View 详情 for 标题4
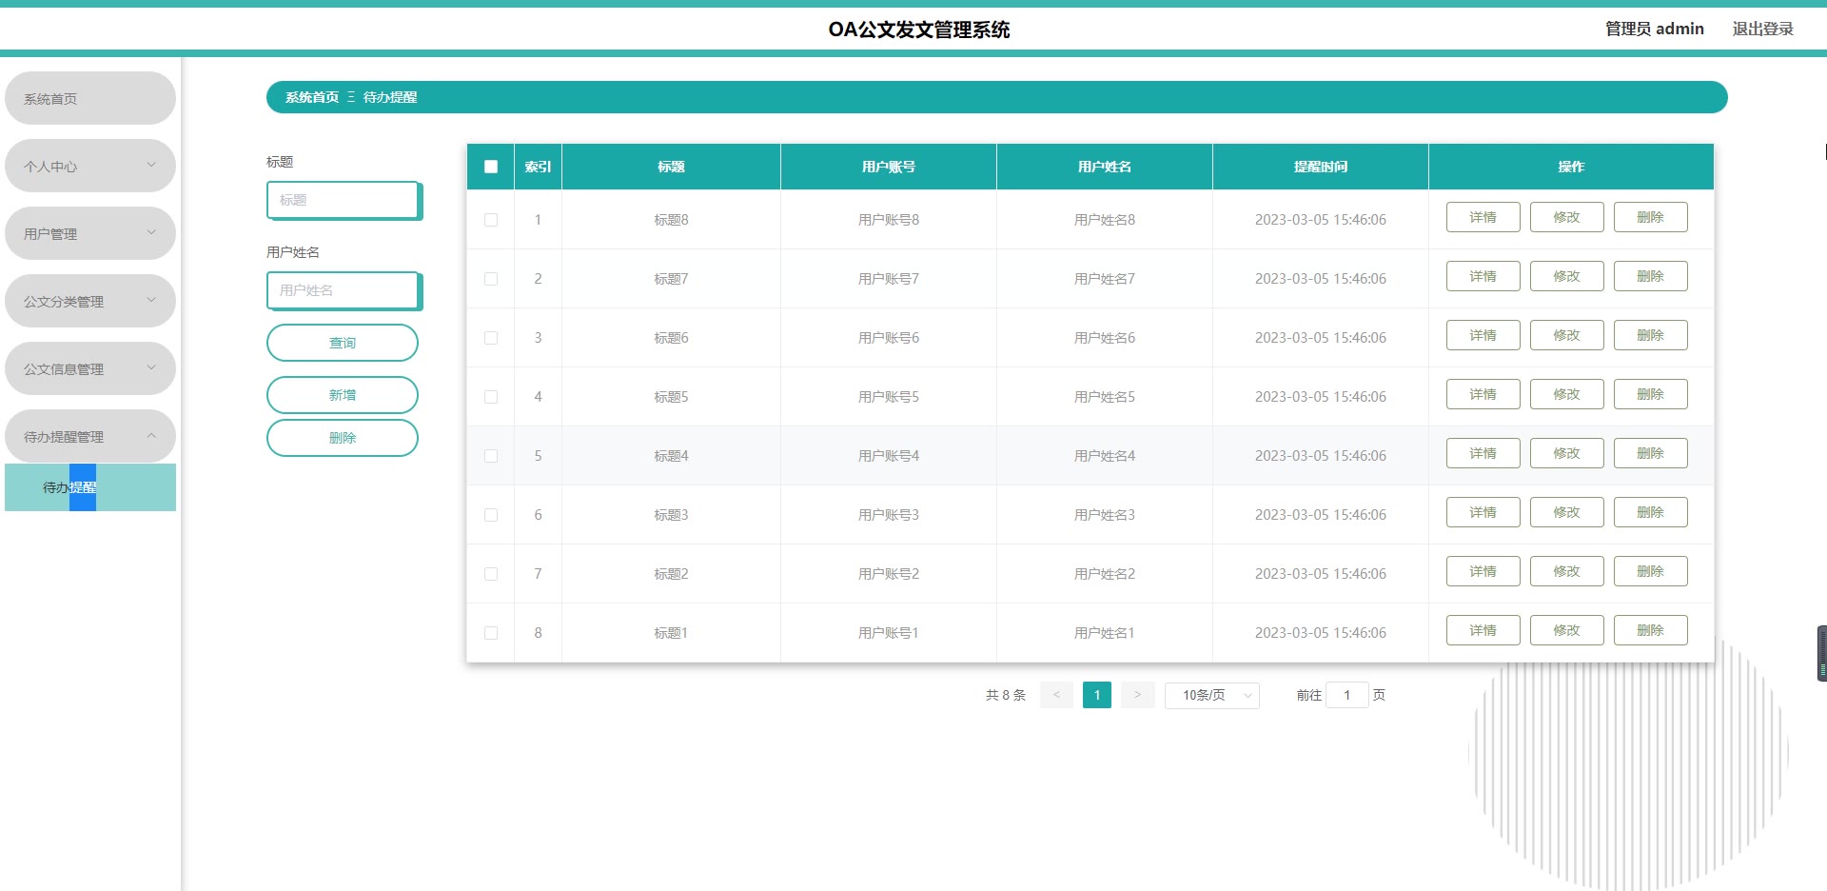 (1483, 453)
